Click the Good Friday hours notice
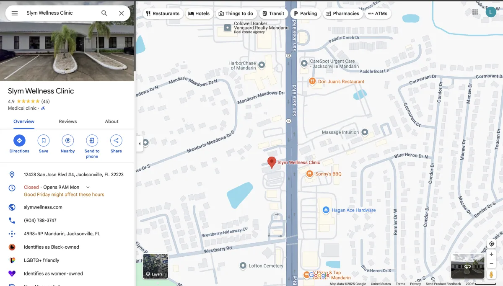 pyautogui.click(x=64, y=195)
